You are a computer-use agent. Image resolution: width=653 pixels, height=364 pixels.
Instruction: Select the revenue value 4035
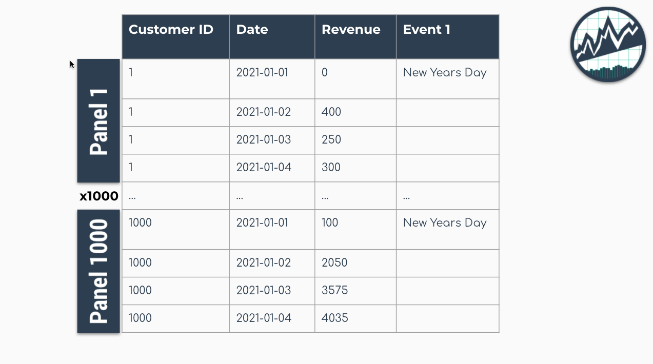(334, 318)
